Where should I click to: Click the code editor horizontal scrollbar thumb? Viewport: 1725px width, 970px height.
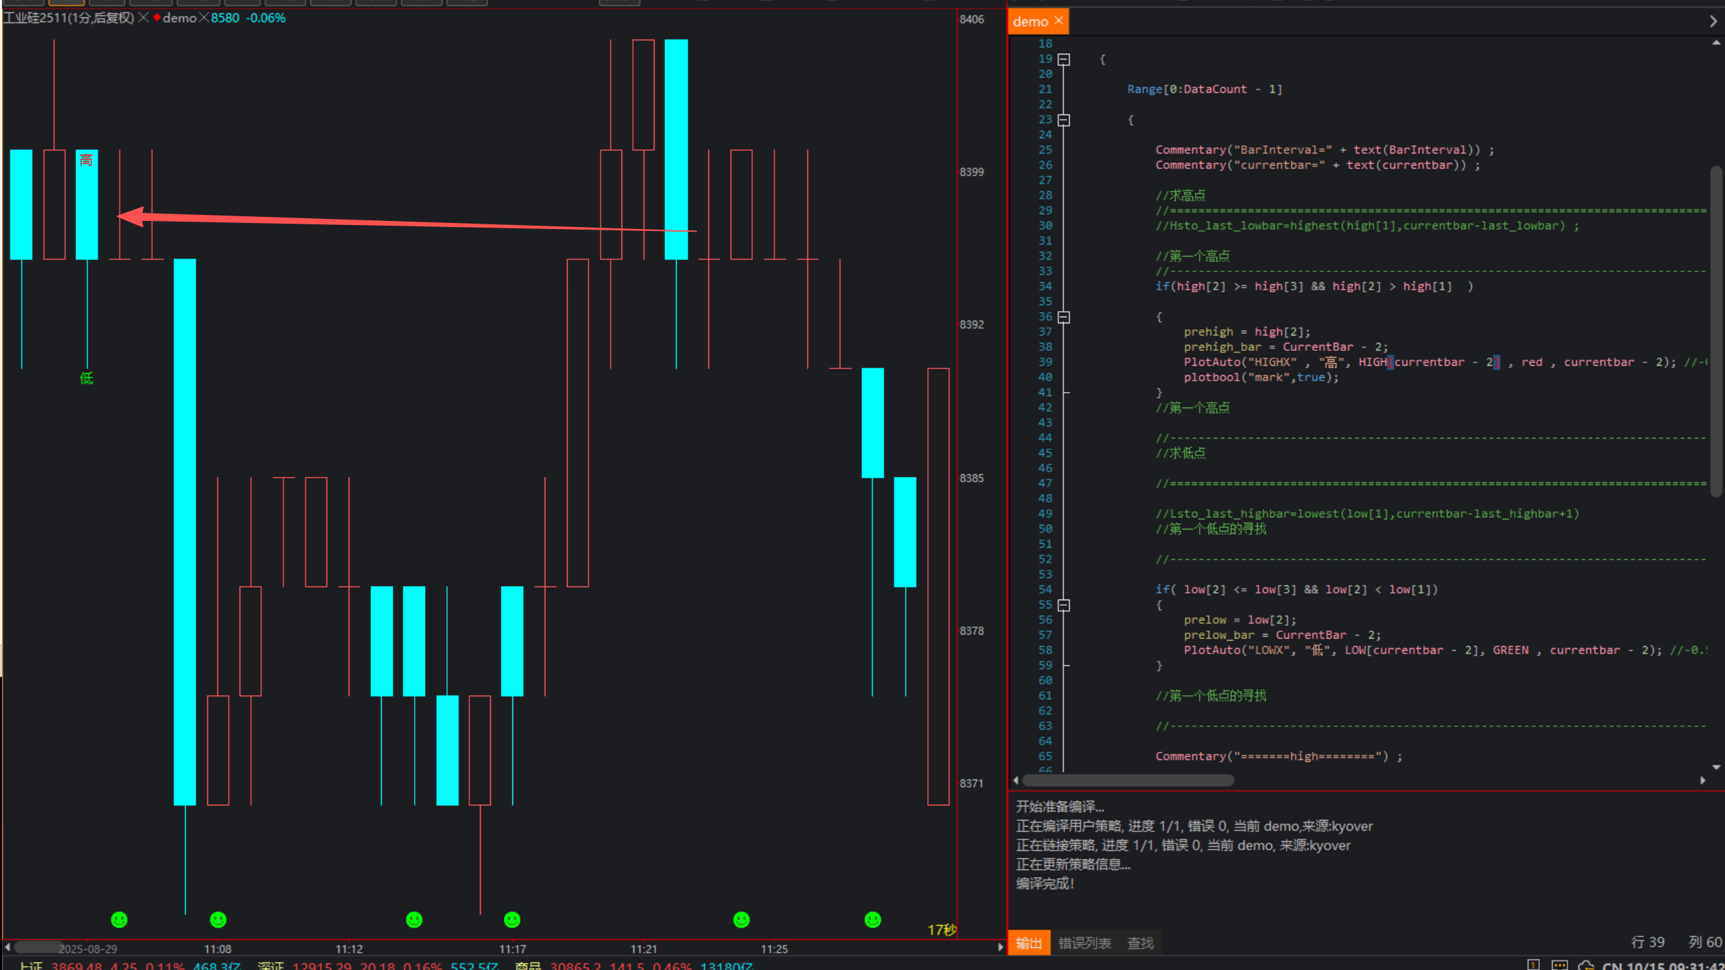pos(1128,780)
